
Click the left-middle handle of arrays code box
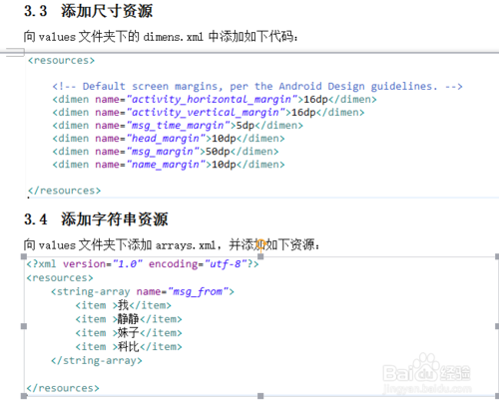coord(24,326)
